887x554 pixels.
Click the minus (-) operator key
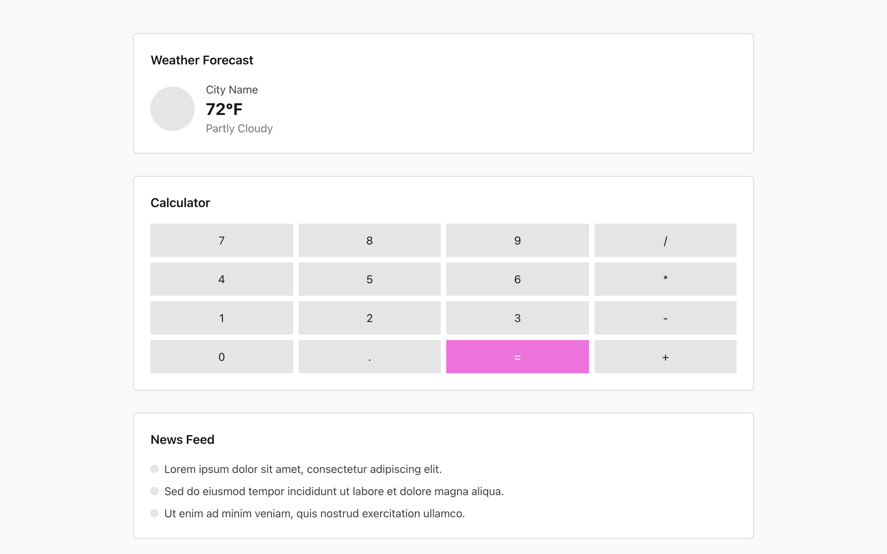click(x=665, y=318)
